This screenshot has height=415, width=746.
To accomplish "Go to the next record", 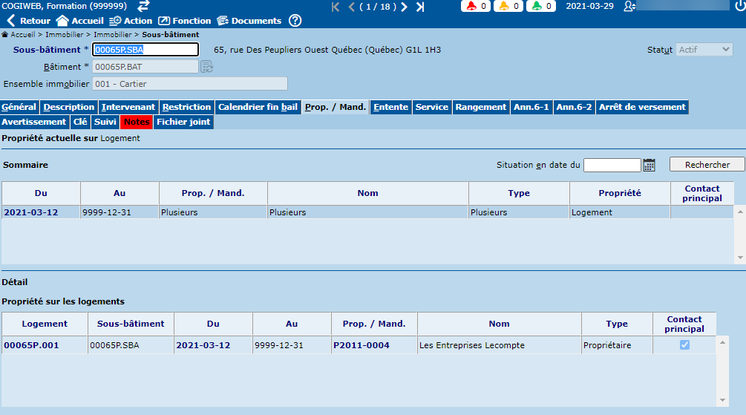I will click(404, 7).
